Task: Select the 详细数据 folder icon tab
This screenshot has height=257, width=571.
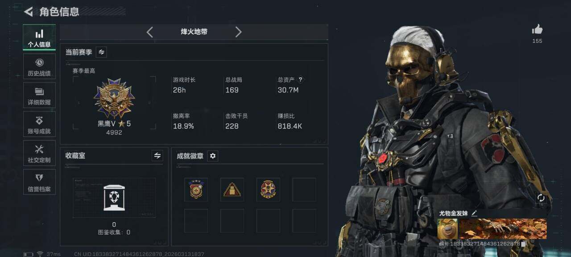Action: click(x=39, y=95)
